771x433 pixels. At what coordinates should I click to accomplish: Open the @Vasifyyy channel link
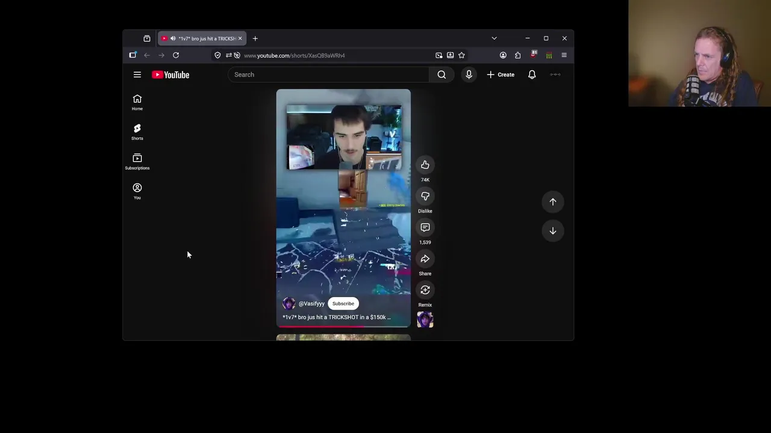[311, 304]
